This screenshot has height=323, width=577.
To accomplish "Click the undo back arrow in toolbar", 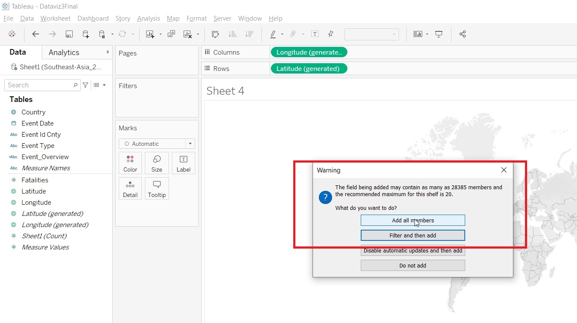I will point(36,34).
